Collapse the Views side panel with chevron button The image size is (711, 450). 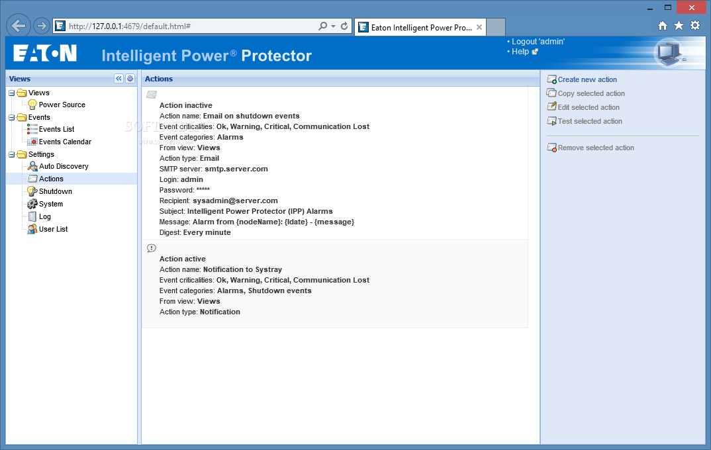pos(118,78)
